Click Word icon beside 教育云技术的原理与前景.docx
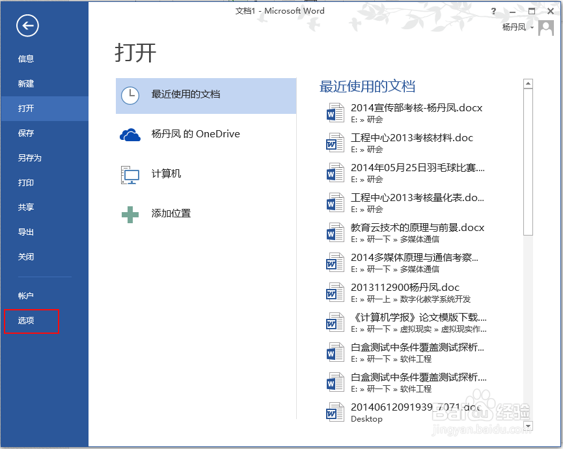The image size is (563, 449). click(335, 232)
